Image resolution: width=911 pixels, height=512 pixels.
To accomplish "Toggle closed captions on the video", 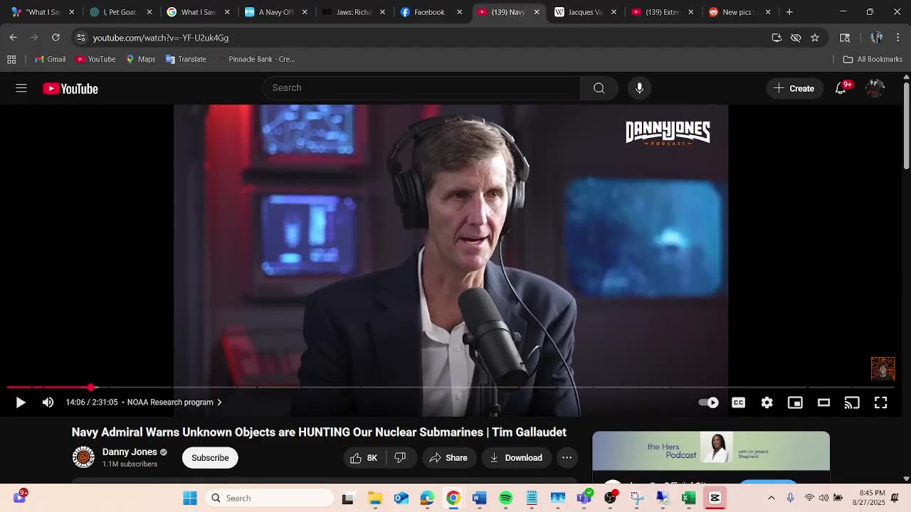I will click(x=738, y=402).
